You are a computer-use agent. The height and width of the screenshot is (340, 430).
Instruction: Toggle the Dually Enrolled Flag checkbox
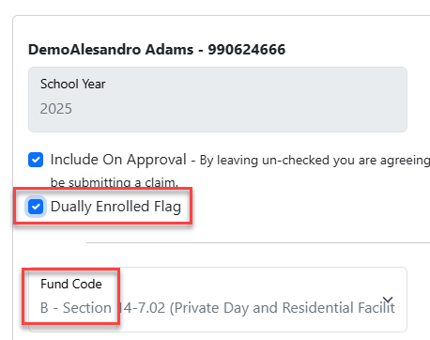pos(36,207)
